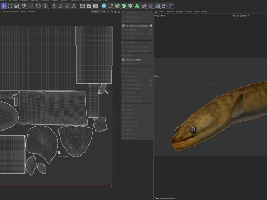Open the viewport hamburger menu icon
This screenshot has width=267, height=200.
156,12
